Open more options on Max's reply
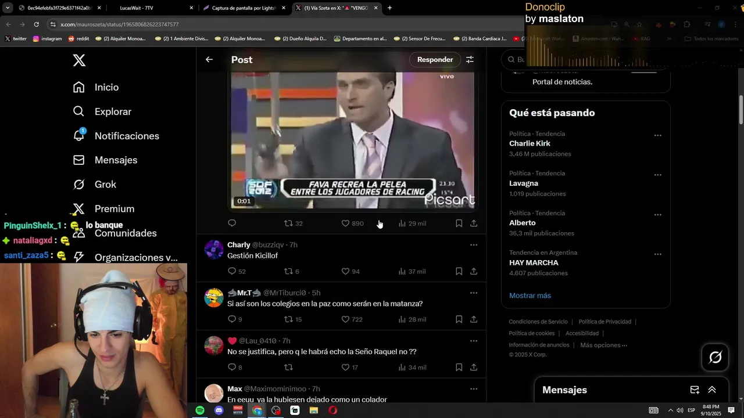Image resolution: width=744 pixels, height=418 pixels. tap(474, 388)
